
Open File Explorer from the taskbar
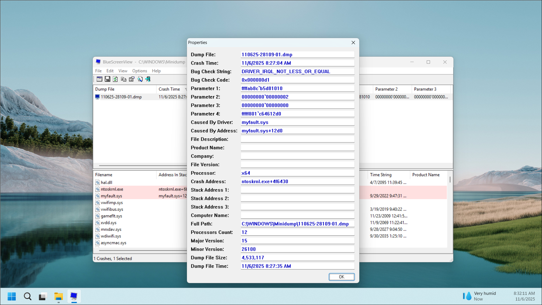coord(58,296)
